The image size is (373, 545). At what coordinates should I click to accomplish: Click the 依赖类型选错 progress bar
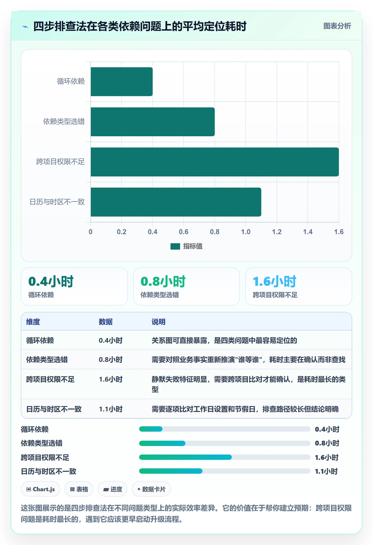pos(225,443)
